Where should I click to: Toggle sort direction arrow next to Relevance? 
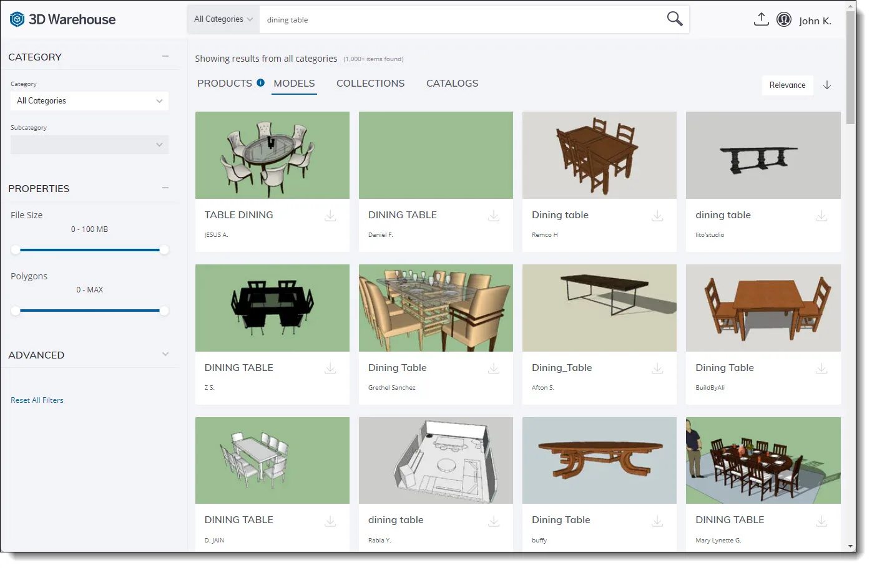827,85
